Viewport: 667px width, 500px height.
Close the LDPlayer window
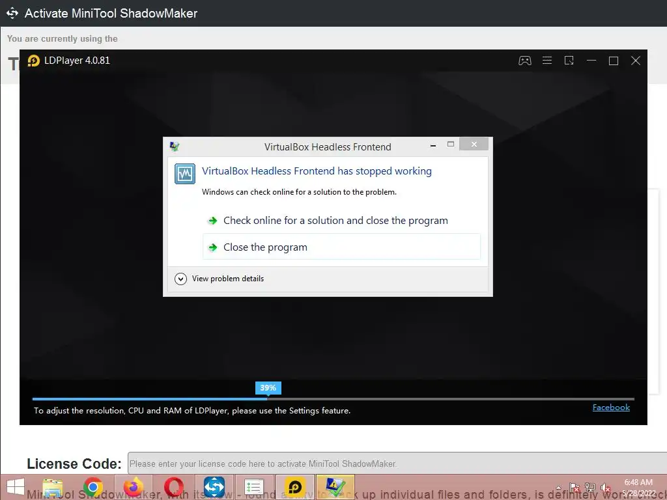[x=636, y=61]
